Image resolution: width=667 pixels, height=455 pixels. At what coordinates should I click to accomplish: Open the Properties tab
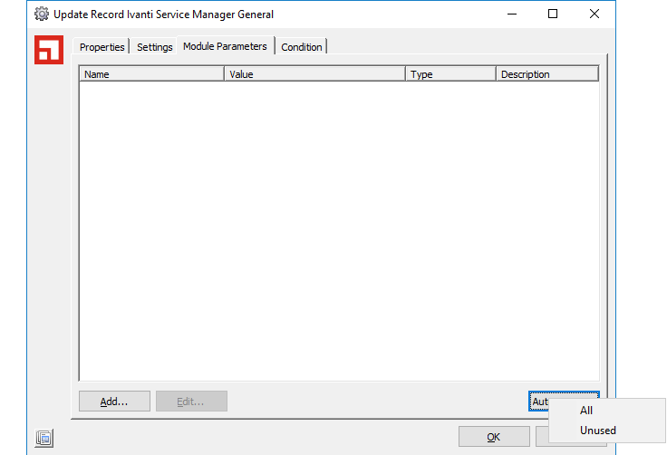point(101,47)
